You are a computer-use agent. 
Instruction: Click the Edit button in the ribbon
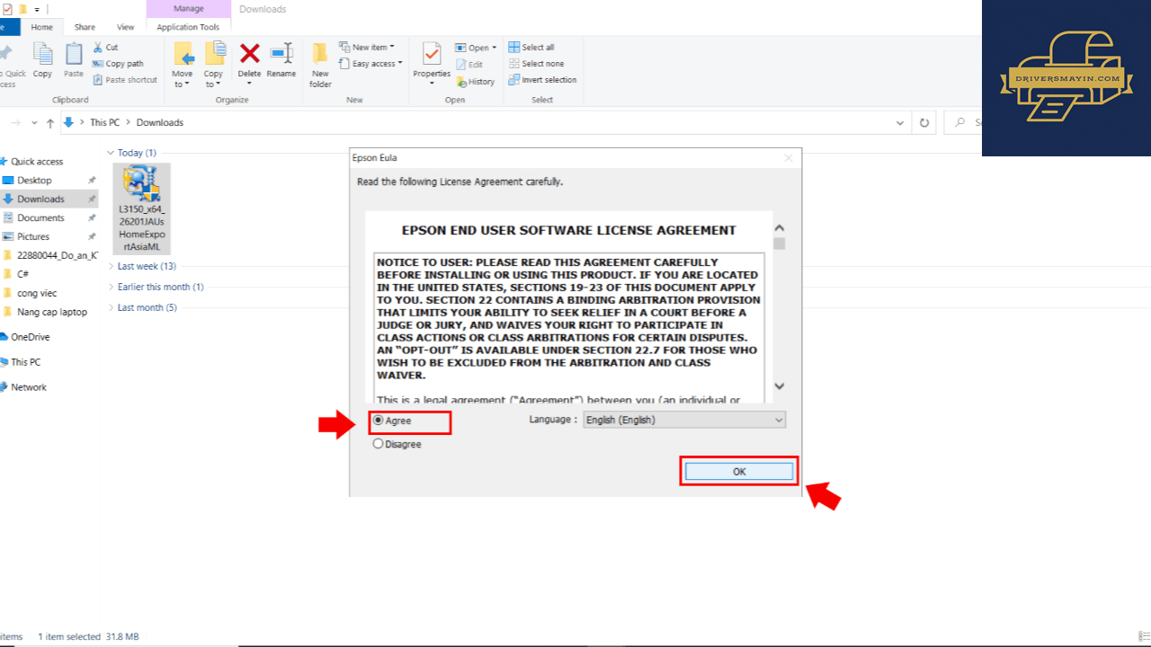pyautogui.click(x=469, y=65)
